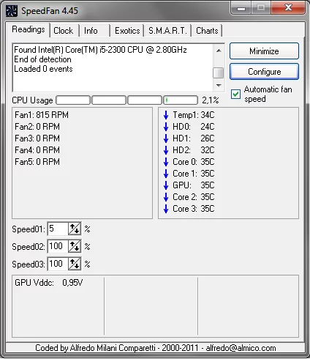The height and width of the screenshot is (359, 310).
Task: Click the 'HD2: 32C' temperature value
Action: click(194, 150)
